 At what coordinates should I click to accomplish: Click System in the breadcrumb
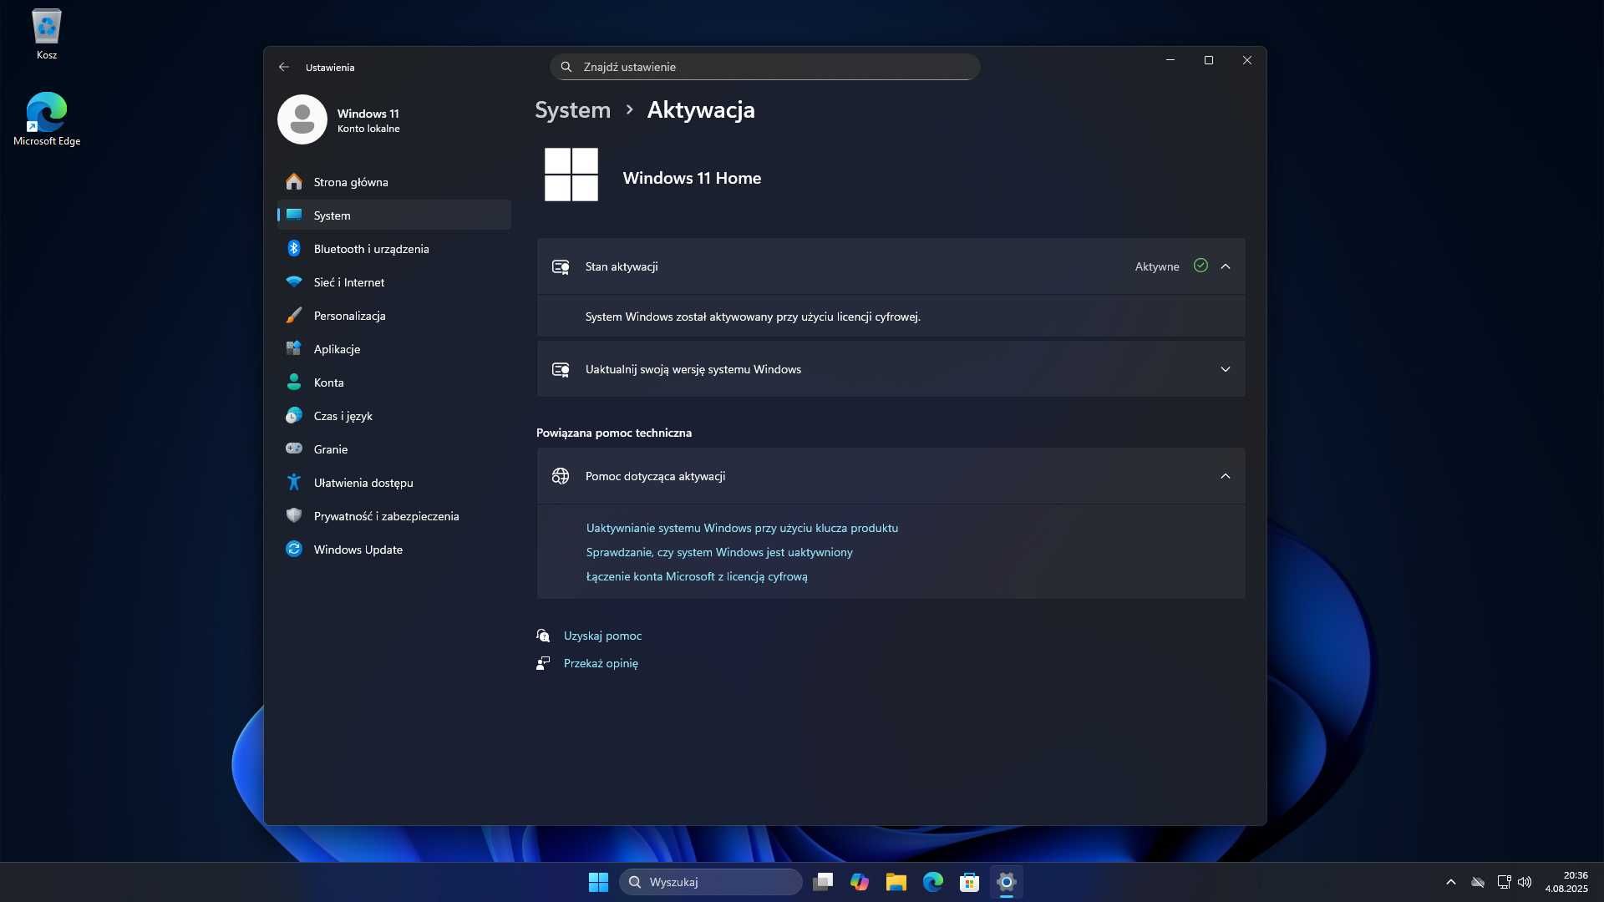click(x=572, y=110)
